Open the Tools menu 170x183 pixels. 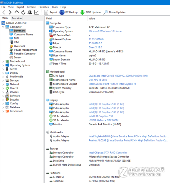point(54,7)
